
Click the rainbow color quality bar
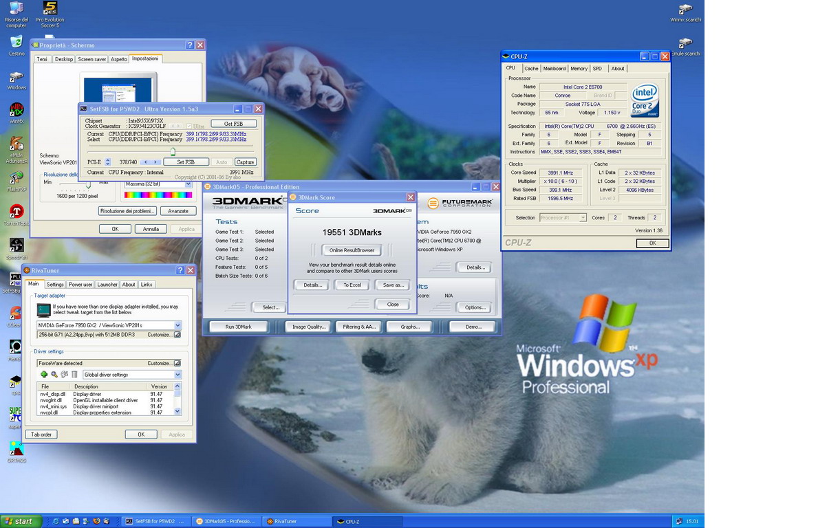(158, 195)
